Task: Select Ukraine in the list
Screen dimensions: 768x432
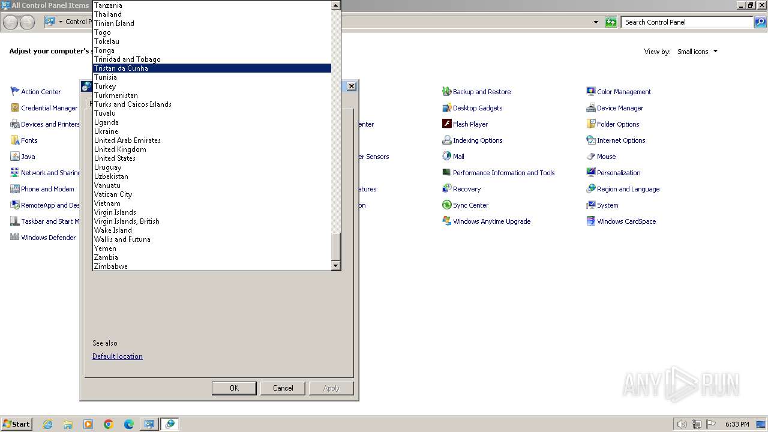Action: pyautogui.click(x=212, y=131)
